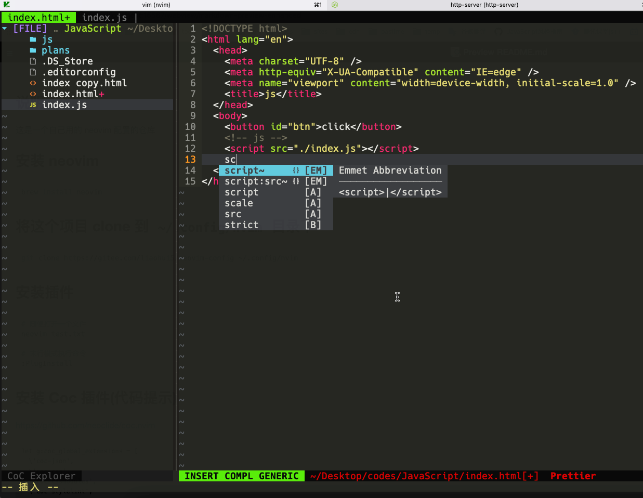Click the Emmet Abbreviation preview title
The image size is (643, 498).
(390, 171)
